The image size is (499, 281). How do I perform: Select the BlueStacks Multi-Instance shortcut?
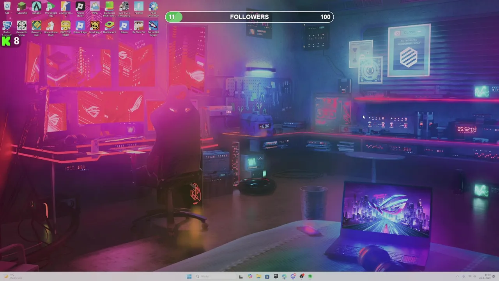pyautogui.click(x=109, y=9)
